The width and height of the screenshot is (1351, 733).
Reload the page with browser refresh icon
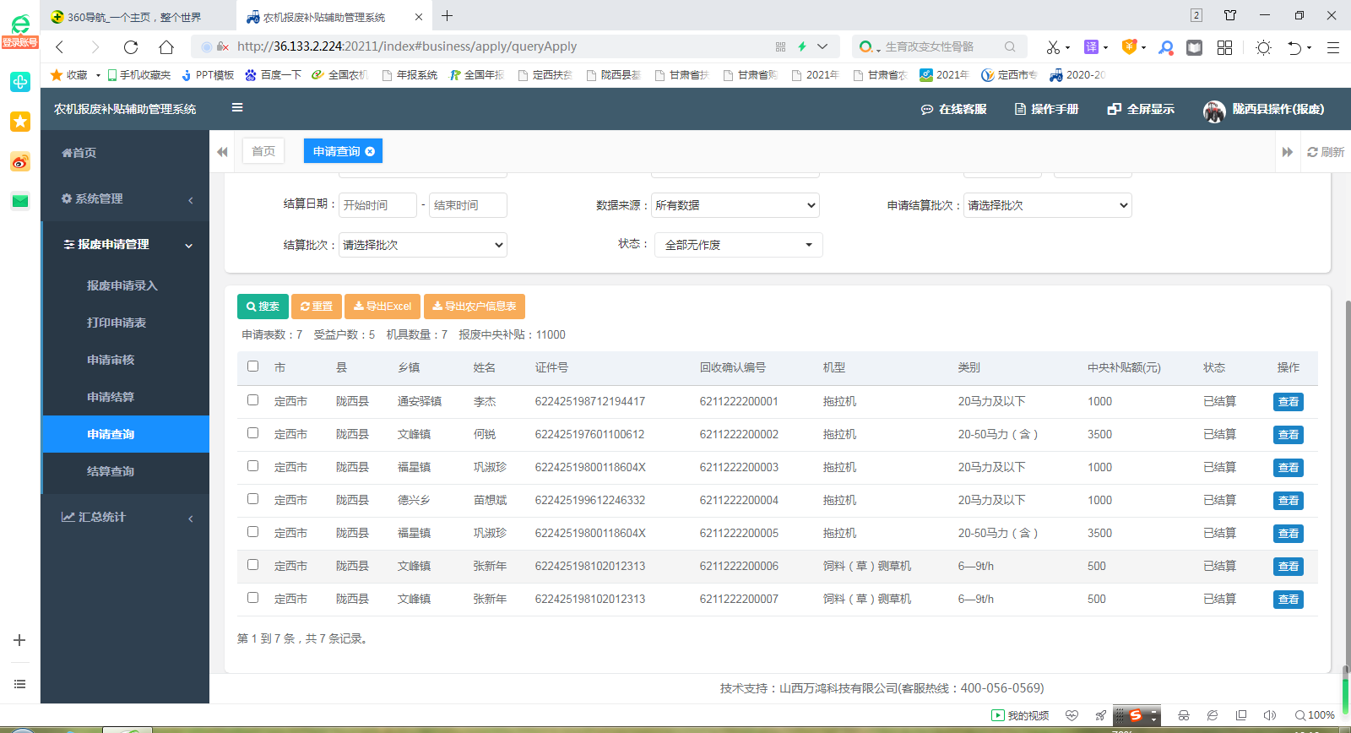click(x=131, y=47)
